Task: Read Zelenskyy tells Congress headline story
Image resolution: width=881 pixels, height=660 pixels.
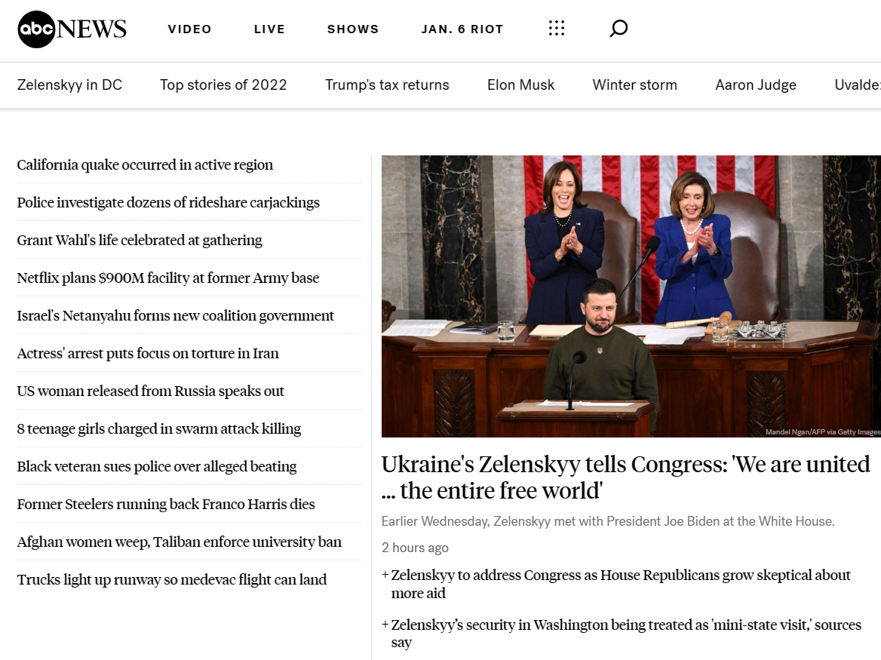Action: [x=625, y=477]
